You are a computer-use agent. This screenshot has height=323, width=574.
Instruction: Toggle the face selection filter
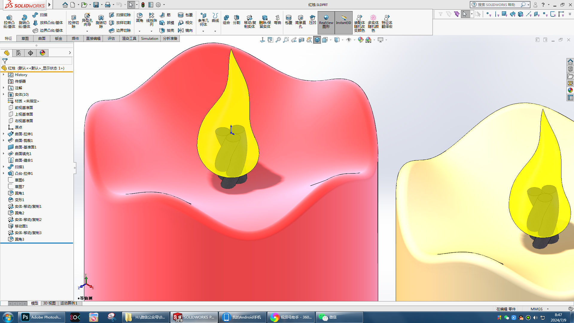tap(504, 14)
